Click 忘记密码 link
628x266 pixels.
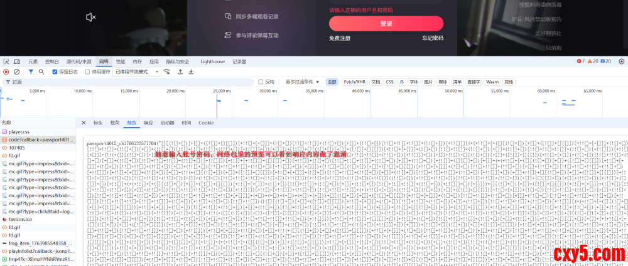[433, 38]
